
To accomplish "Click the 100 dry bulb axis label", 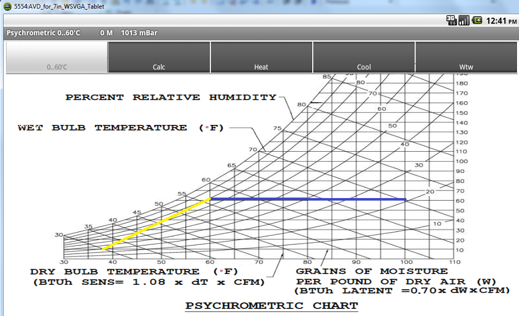I will [x=406, y=262].
